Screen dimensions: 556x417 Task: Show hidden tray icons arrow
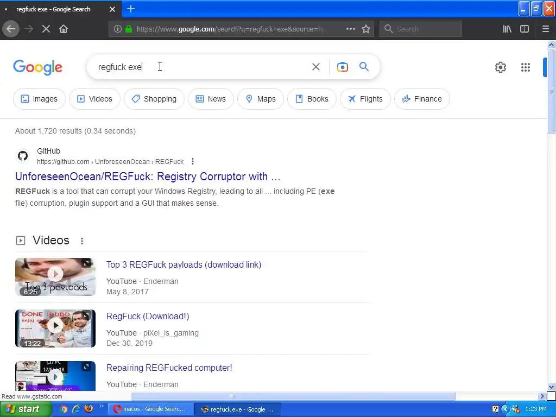(506, 409)
